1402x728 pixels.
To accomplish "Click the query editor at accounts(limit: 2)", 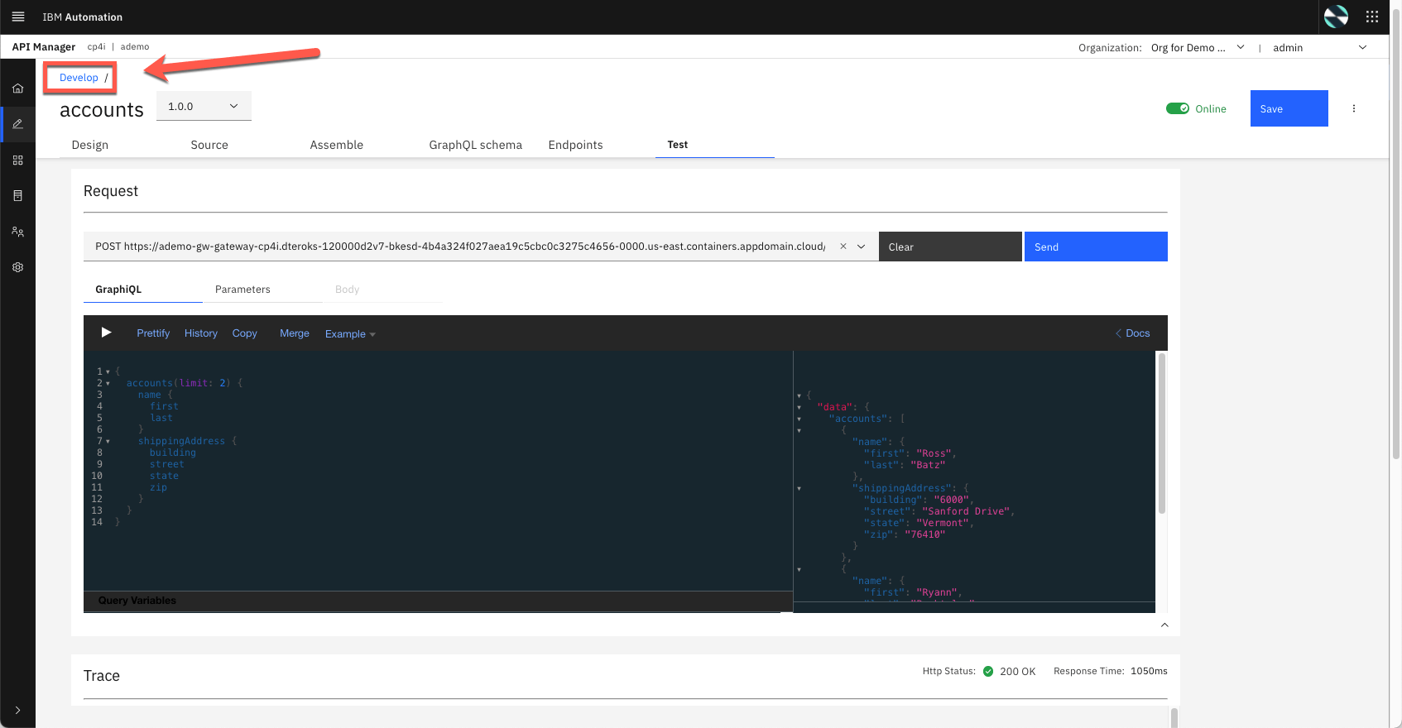I will point(184,383).
